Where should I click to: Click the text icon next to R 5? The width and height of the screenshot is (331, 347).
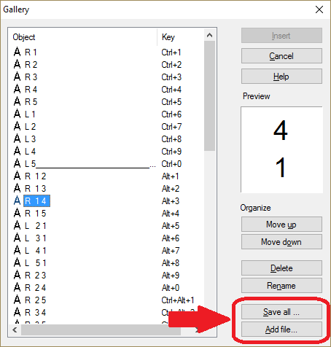click(x=17, y=101)
